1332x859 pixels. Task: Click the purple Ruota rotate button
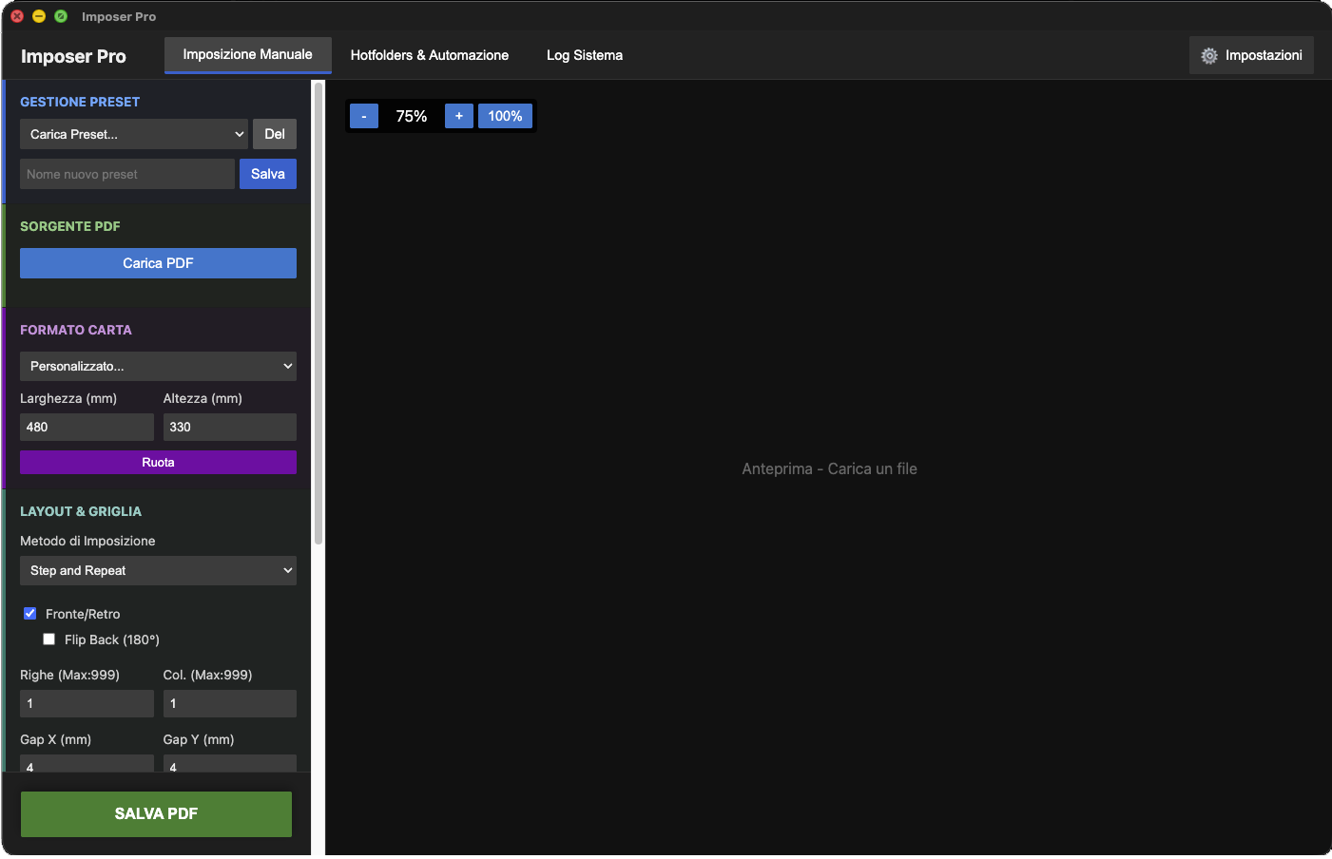coord(158,462)
